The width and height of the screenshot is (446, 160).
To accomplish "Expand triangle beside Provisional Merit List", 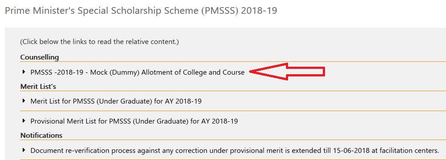I will (24, 121).
